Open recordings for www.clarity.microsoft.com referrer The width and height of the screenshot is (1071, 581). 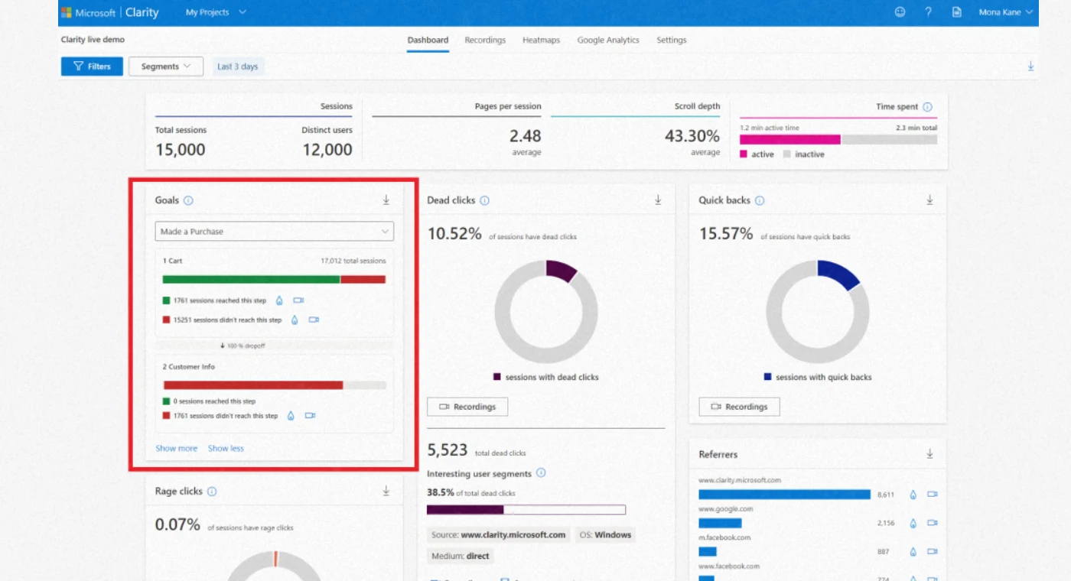tap(932, 495)
